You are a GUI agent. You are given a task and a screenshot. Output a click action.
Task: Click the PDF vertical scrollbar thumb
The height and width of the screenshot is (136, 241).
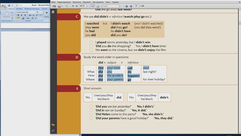pos(240,23)
